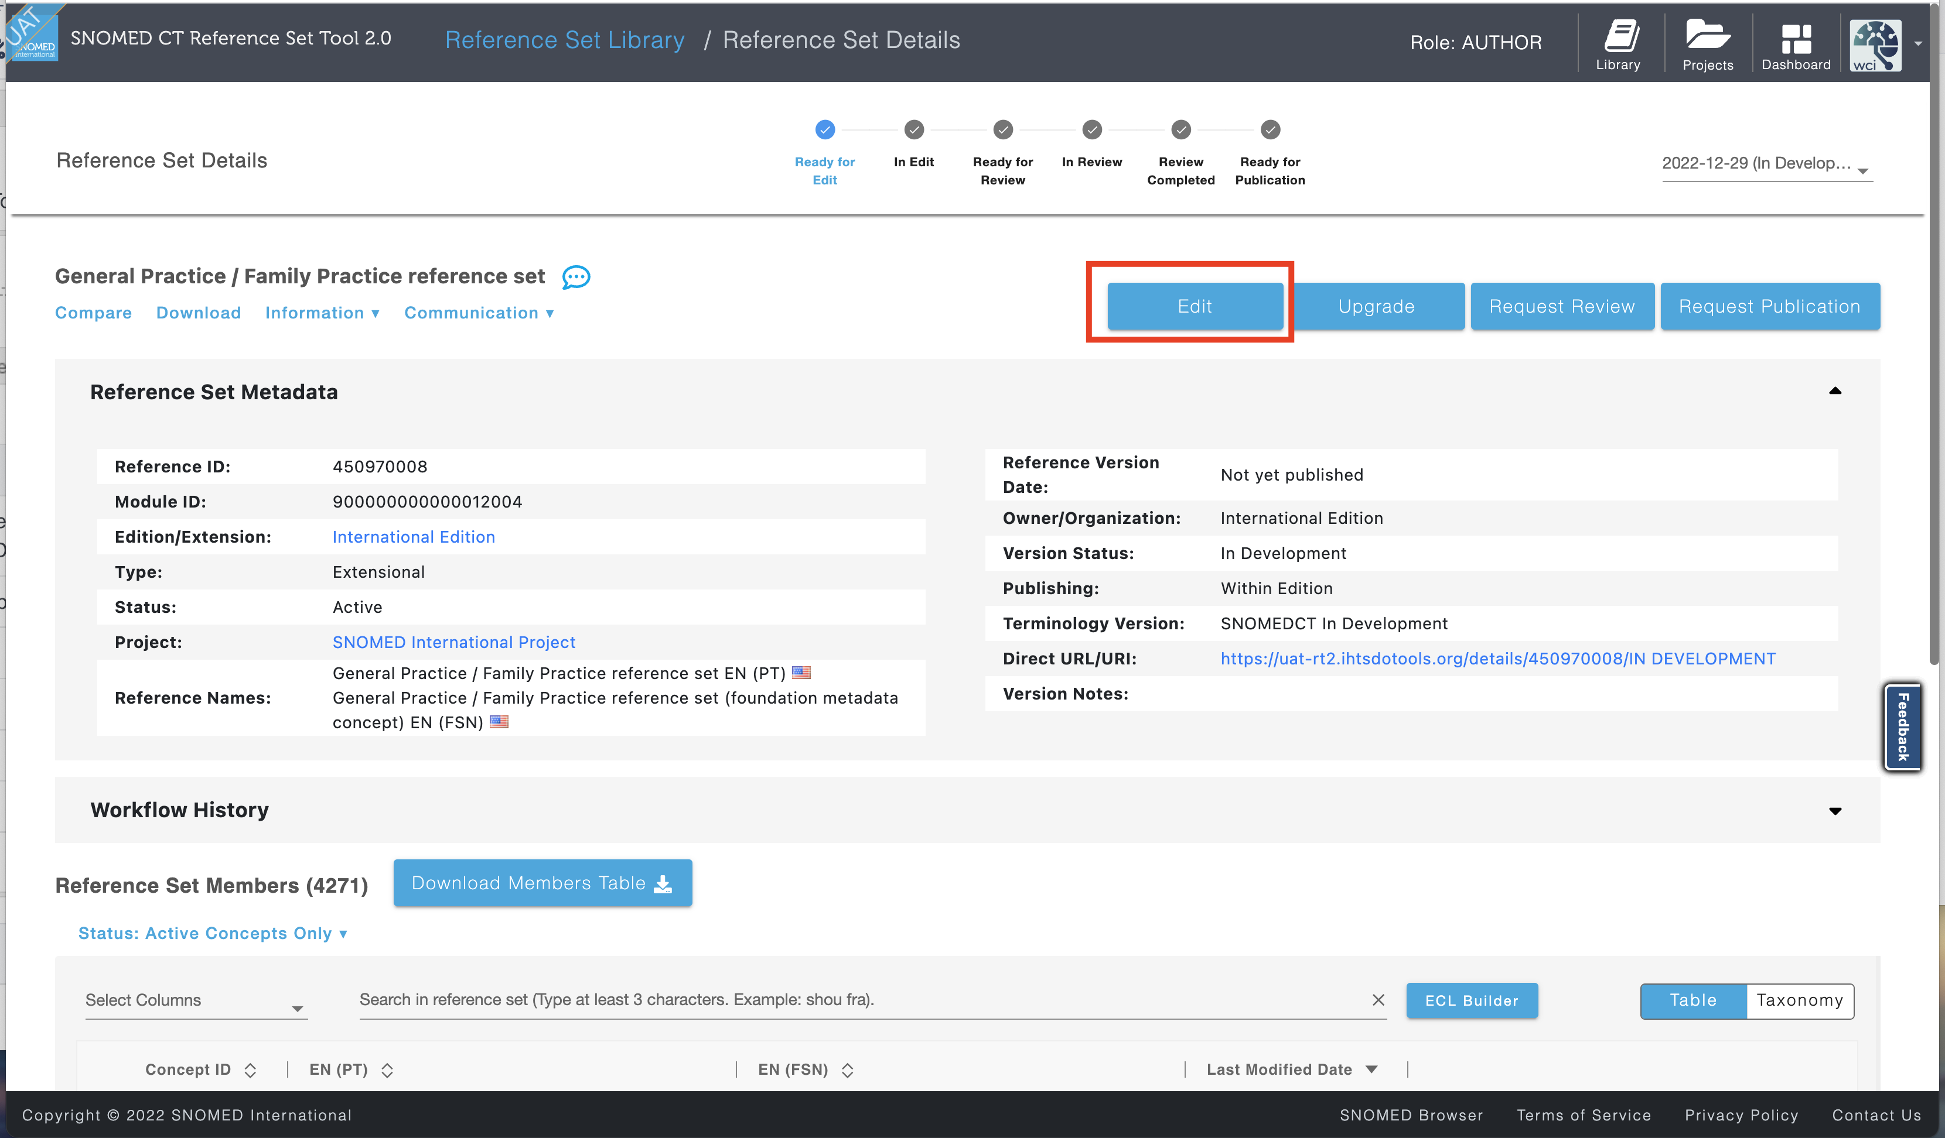1945x1138 pixels.
Task: Click 'SNOMEDCT In Development' terminology value
Action: pyautogui.click(x=1334, y=623)
